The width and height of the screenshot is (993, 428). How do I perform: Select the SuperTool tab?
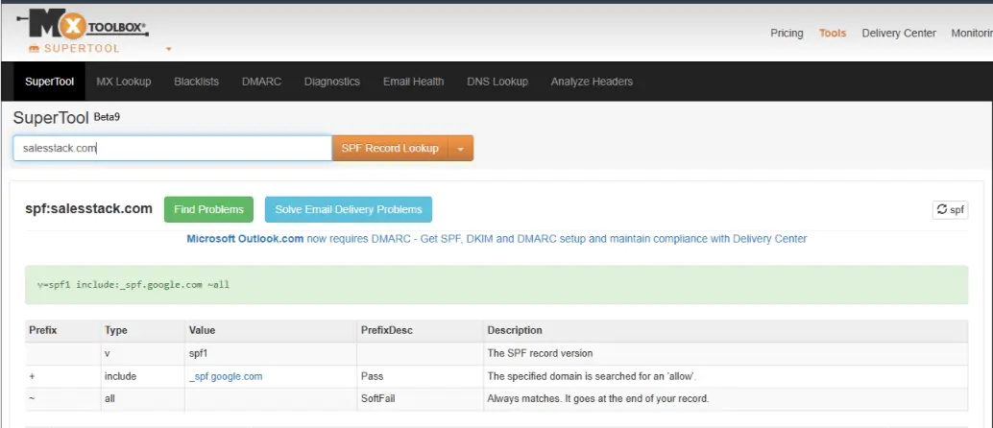pyautogui.click(x=49, y=82)
